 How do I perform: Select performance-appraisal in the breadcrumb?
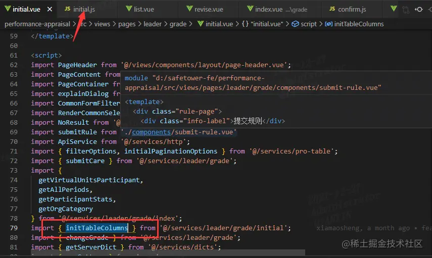(x=37, y=24)
